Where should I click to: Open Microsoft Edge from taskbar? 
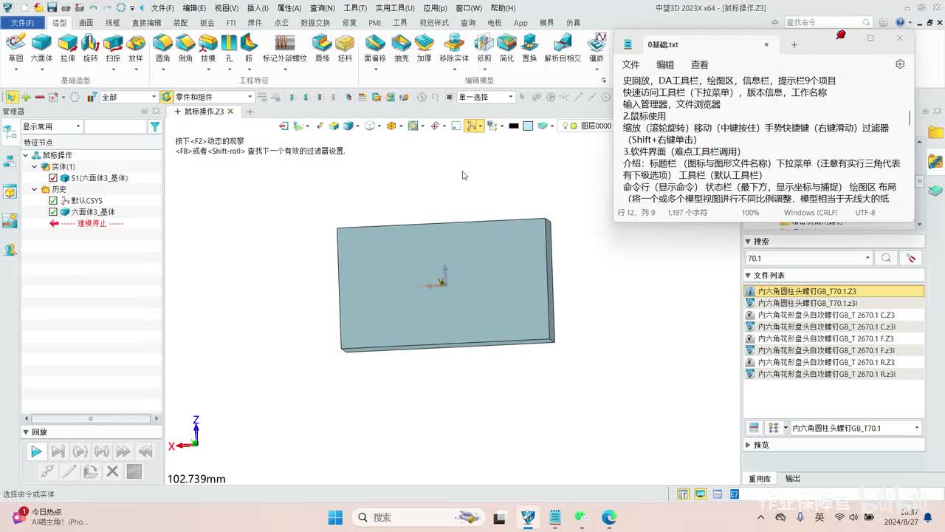click(x=609, y=517)
